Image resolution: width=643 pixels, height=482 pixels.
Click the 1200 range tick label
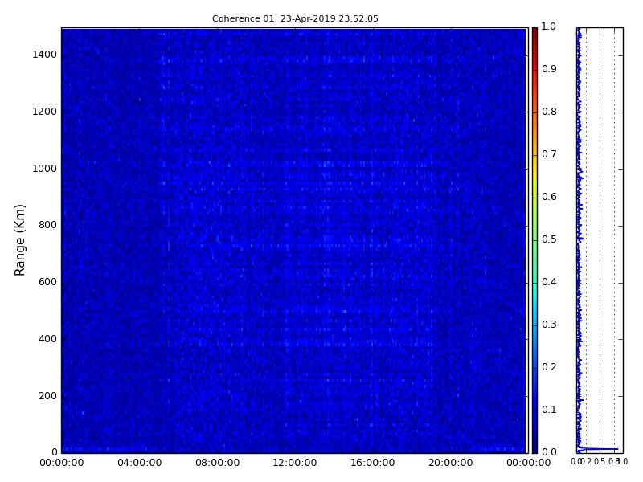(x=45, y=112)
